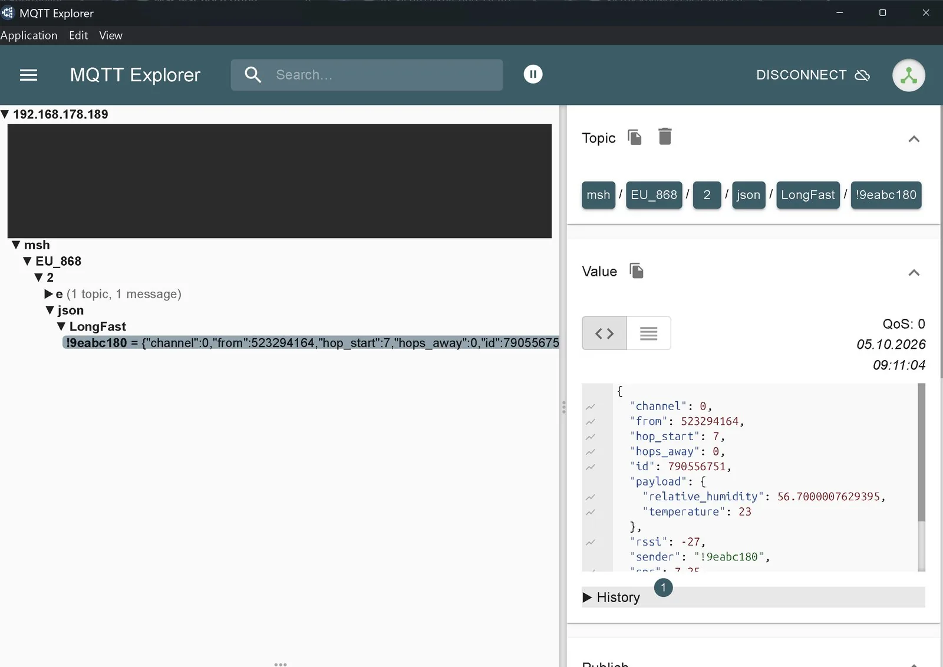Click the history count badge
The image size is (943, 667).
tap(663, 587)
